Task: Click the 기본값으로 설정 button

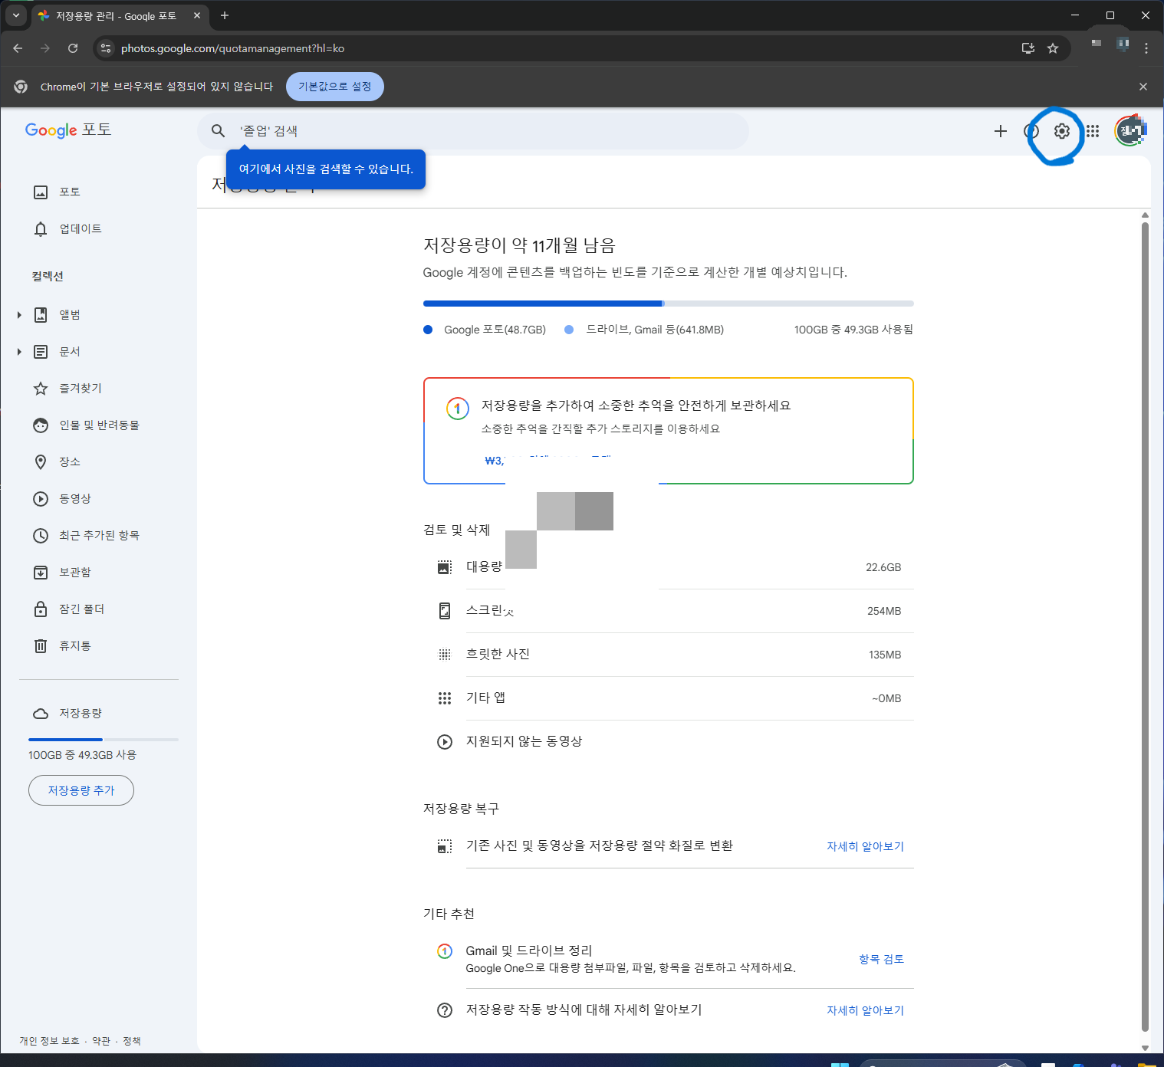Action: (335, 87)
